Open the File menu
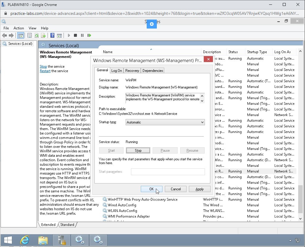 pyautogui.click(x=6, y=28)
